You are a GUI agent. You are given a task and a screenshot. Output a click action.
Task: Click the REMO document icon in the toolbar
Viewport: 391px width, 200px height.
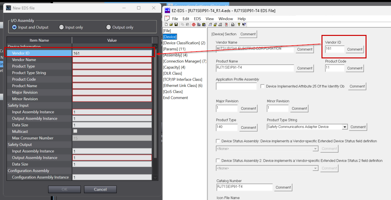[220, 24]
